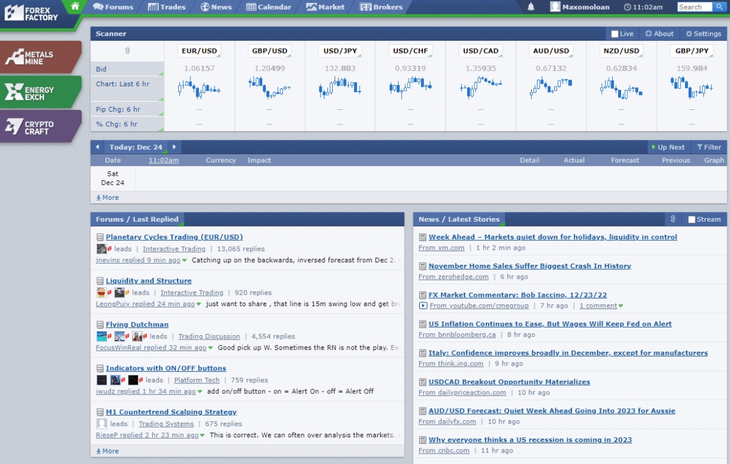Toggle the Up Next view on the calendar
Image resolution: width=730 pixels, height=464 pixels.
(x=668, y=146)
